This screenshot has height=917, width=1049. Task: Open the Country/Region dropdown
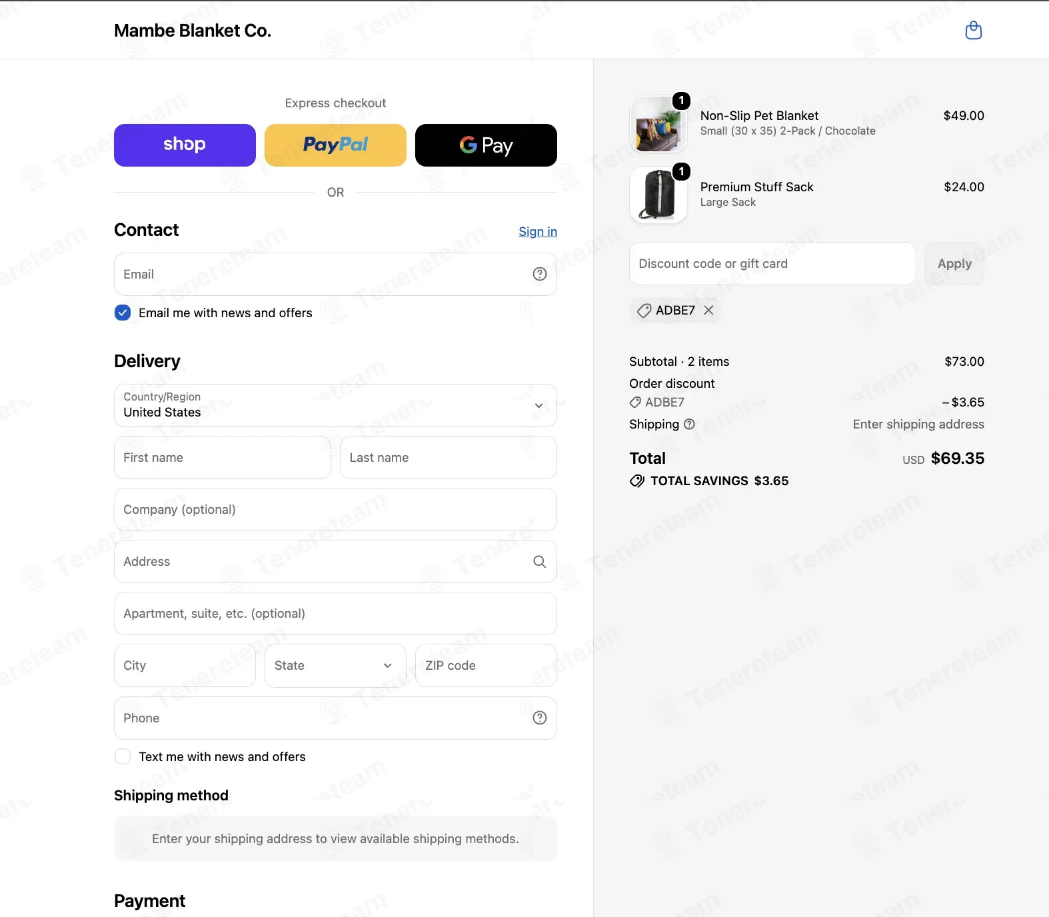335,405
